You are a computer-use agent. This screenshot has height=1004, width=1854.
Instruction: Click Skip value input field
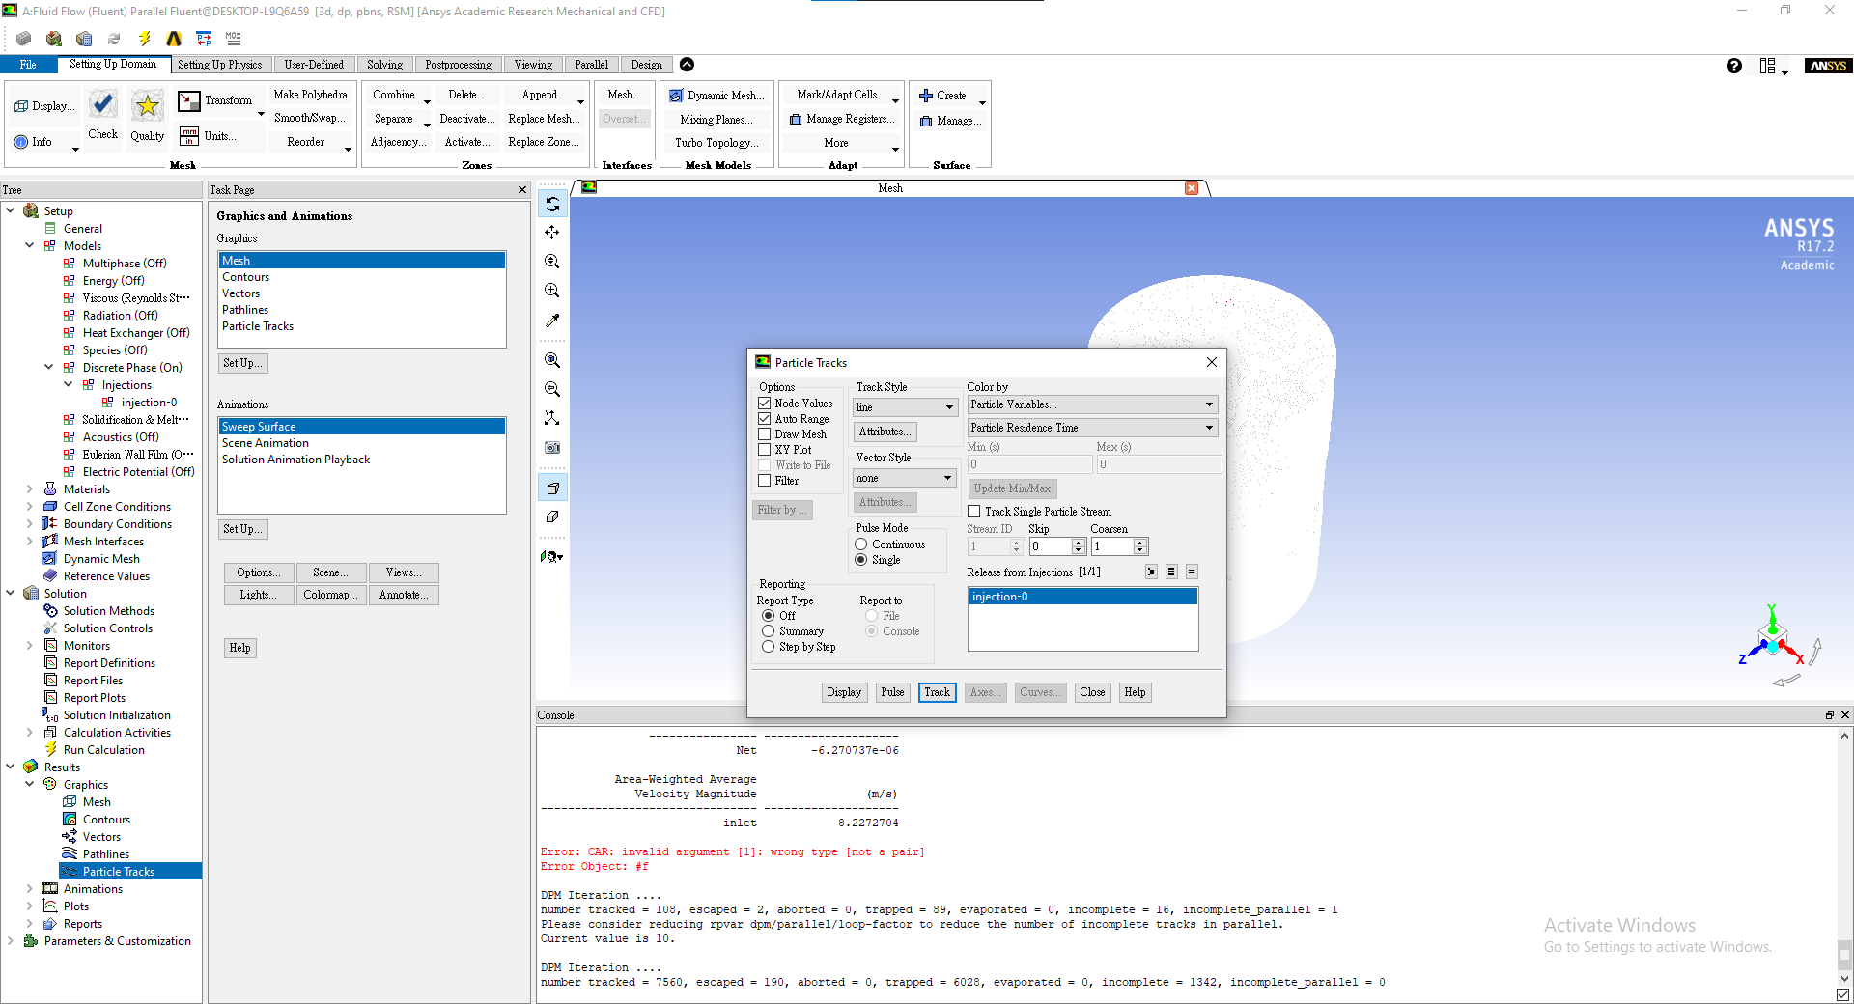click(x=1050, y=546)
